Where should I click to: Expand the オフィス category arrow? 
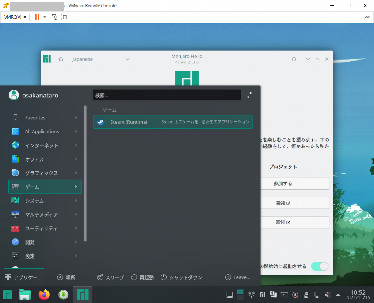(76, 159)
